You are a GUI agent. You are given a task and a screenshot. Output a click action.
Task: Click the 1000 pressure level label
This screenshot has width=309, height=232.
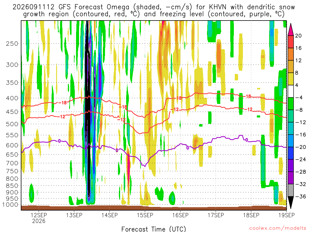(10, 205)
